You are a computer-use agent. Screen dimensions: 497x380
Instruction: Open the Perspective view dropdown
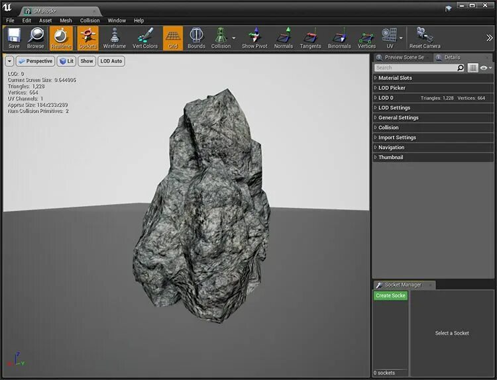tap(35, 61)
